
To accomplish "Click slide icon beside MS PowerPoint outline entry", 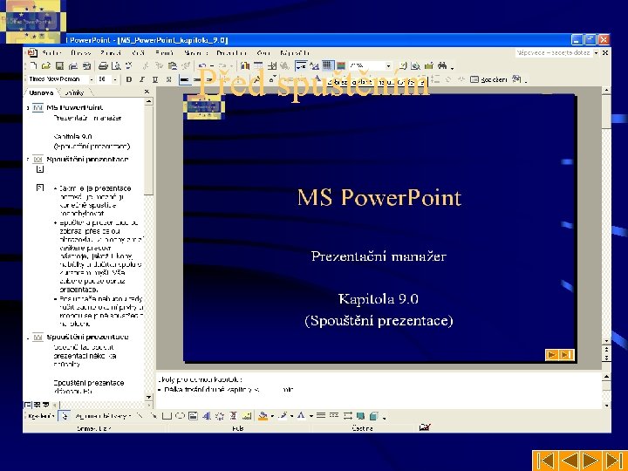I will [x=38, y=107].
